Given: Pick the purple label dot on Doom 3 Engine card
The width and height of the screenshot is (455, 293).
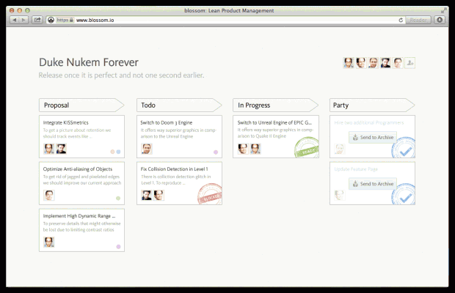Looking at the screenshot, I should (216, 152).
